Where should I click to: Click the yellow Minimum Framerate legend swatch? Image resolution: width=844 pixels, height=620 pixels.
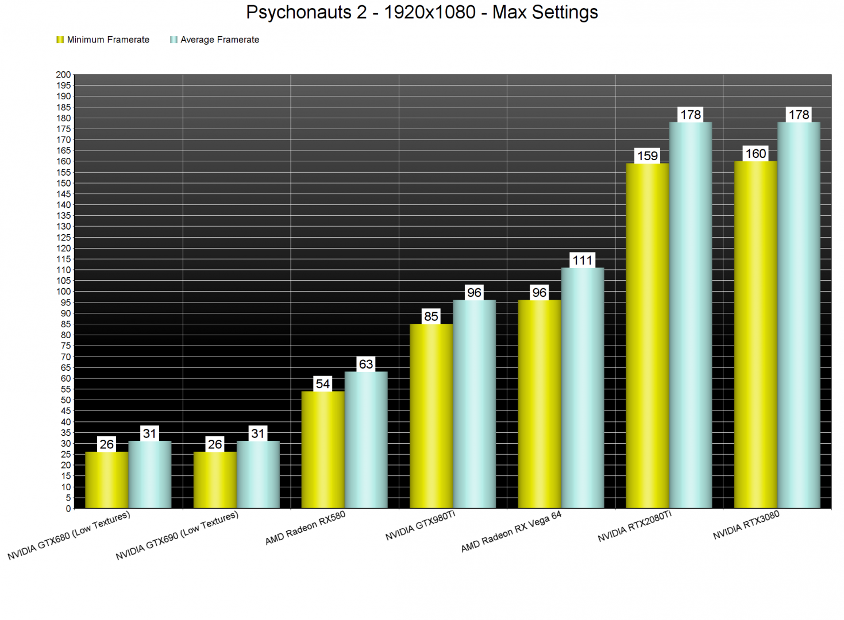(60, 40)
